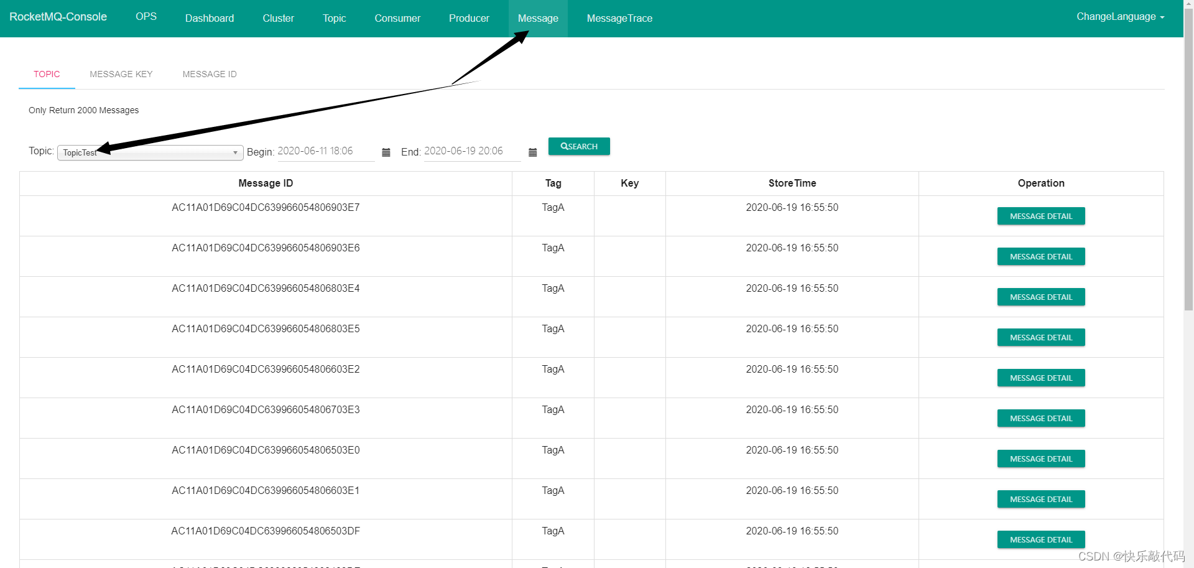Viewport: 1194px width, 568px height.
Task: Open the Consumer page
Action: pyautogui.click(x=397, y=18)
